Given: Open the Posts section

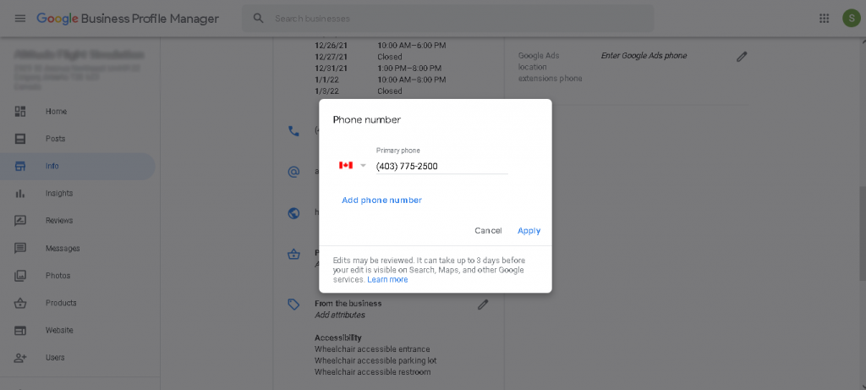Looking at the screenshot, I should pyautogui.click(x=55, y=139).
